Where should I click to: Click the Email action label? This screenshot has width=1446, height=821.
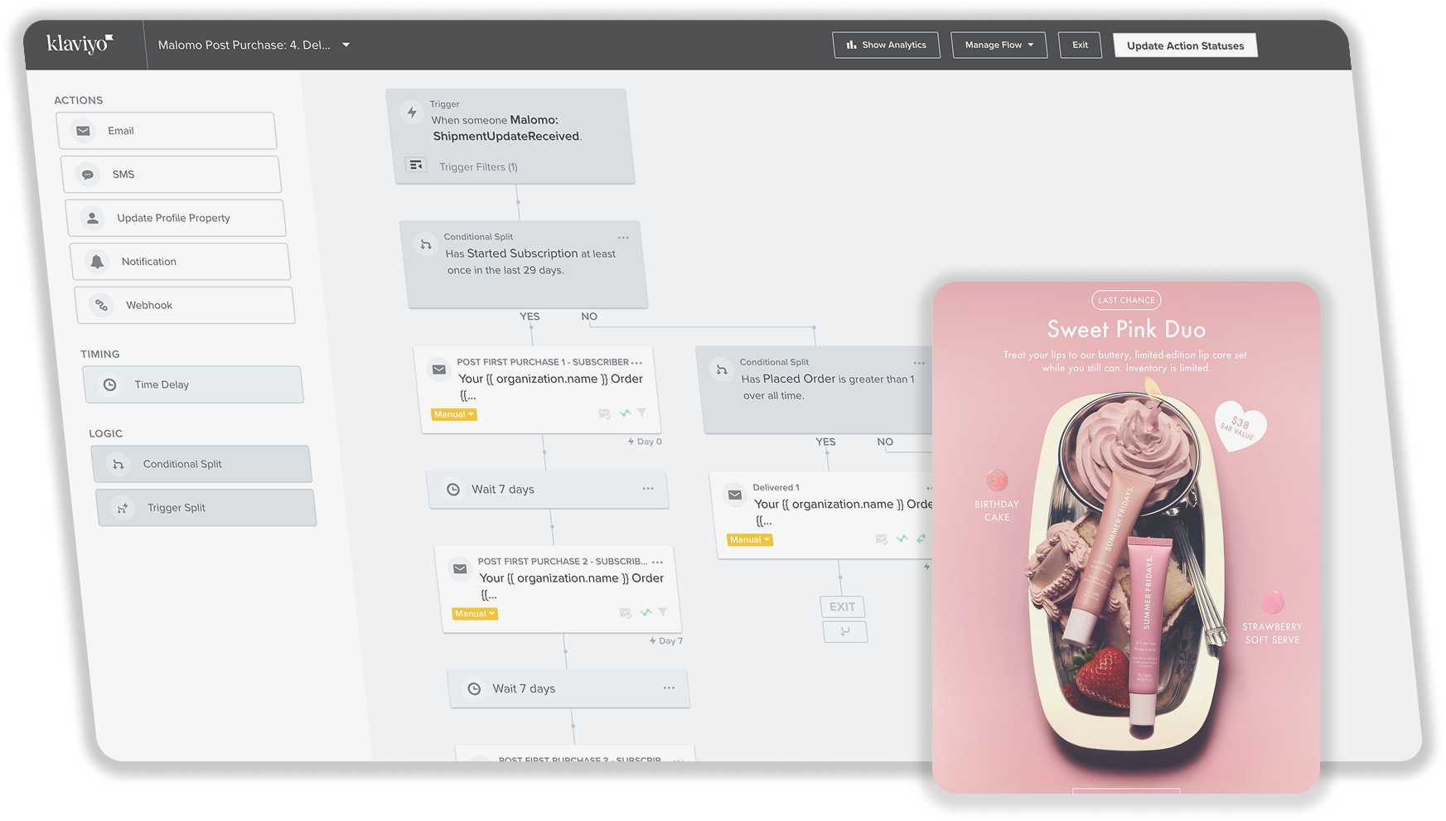click(x=121, y=131)
